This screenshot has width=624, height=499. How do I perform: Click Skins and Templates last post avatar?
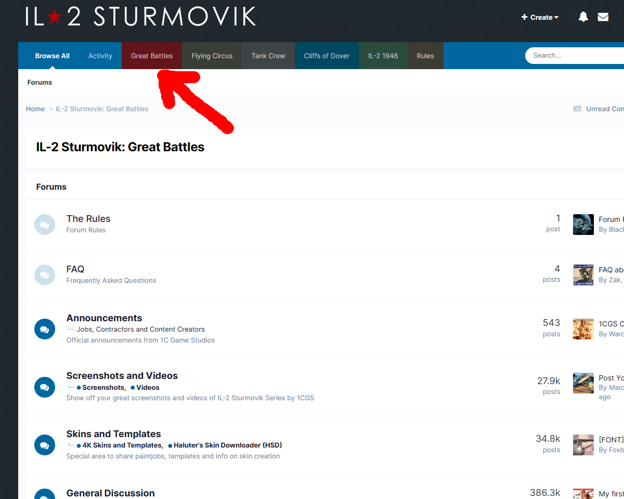coord(583,445)
